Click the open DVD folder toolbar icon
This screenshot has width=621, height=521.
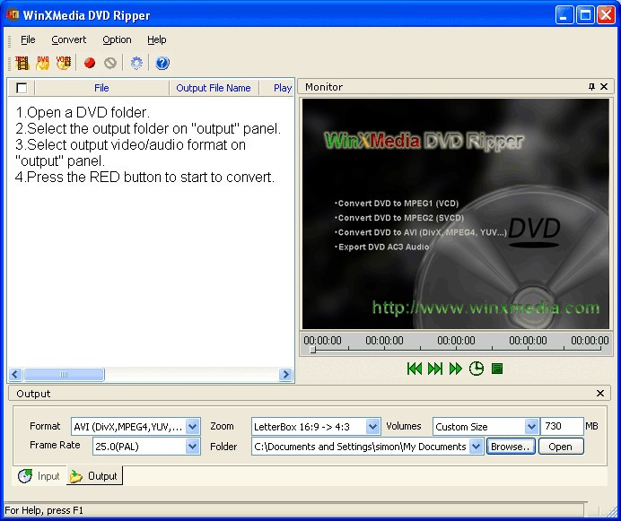(43, 63)
